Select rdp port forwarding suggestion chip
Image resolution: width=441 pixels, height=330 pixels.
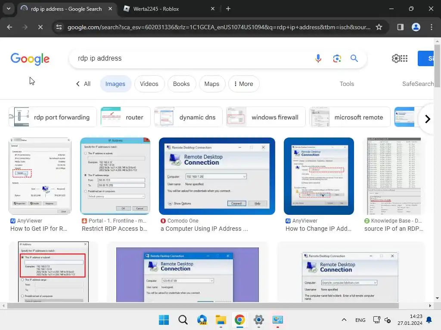click(53, 117)
